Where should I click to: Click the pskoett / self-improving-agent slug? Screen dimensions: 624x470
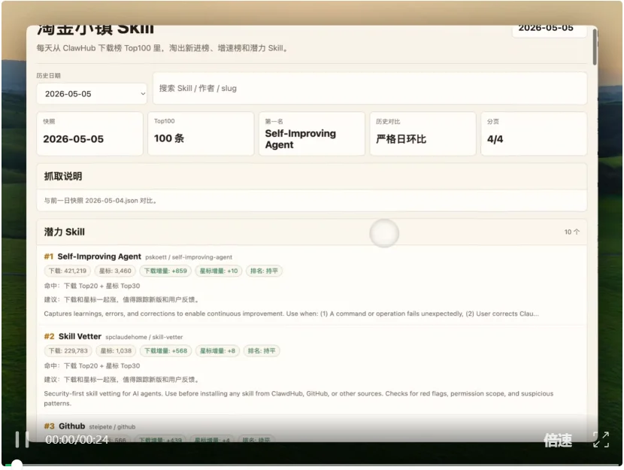coord(189,257)
